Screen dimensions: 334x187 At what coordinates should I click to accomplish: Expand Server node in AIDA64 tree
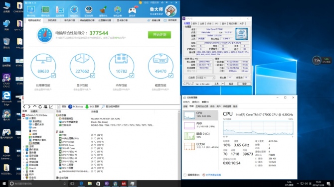pos(24,153)
